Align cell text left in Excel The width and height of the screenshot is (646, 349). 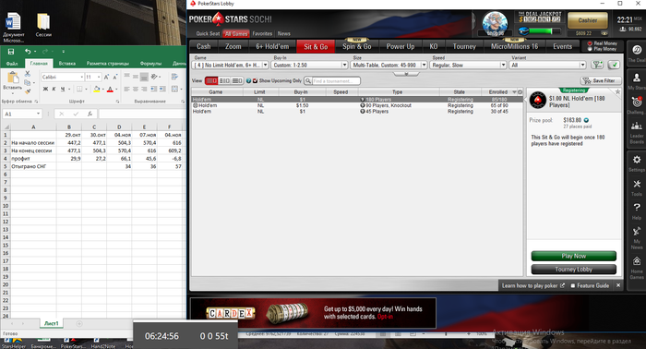point(126,89)
